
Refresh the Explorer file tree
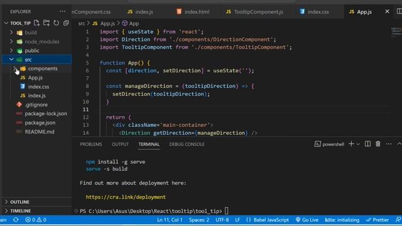[x=56, y=23]
